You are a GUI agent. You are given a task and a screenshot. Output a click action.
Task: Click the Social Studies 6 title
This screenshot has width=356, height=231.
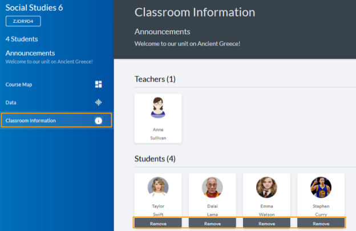point(34,8)
